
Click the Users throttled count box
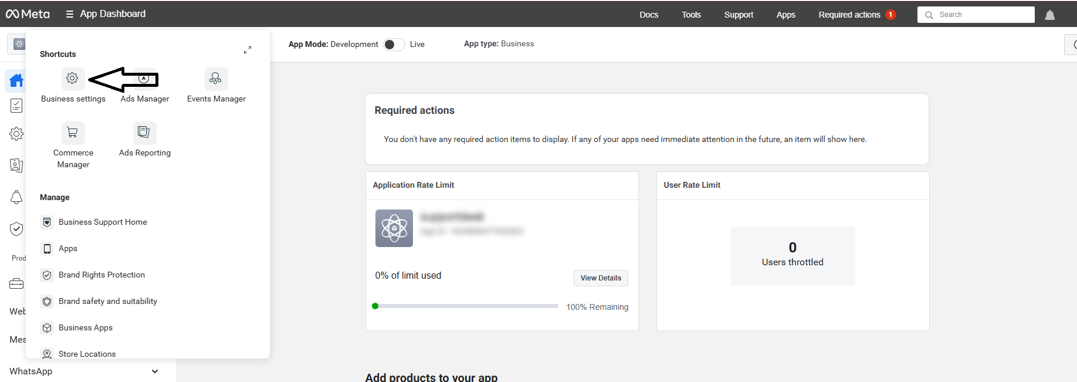click(792, 256)
